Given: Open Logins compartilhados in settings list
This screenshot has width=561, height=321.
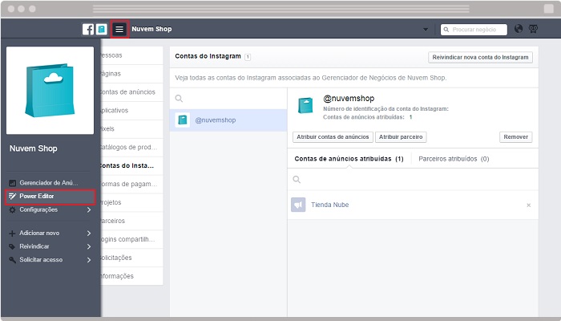Looking at the screenshot, I should pyautogui.click(x=131, y=239).
